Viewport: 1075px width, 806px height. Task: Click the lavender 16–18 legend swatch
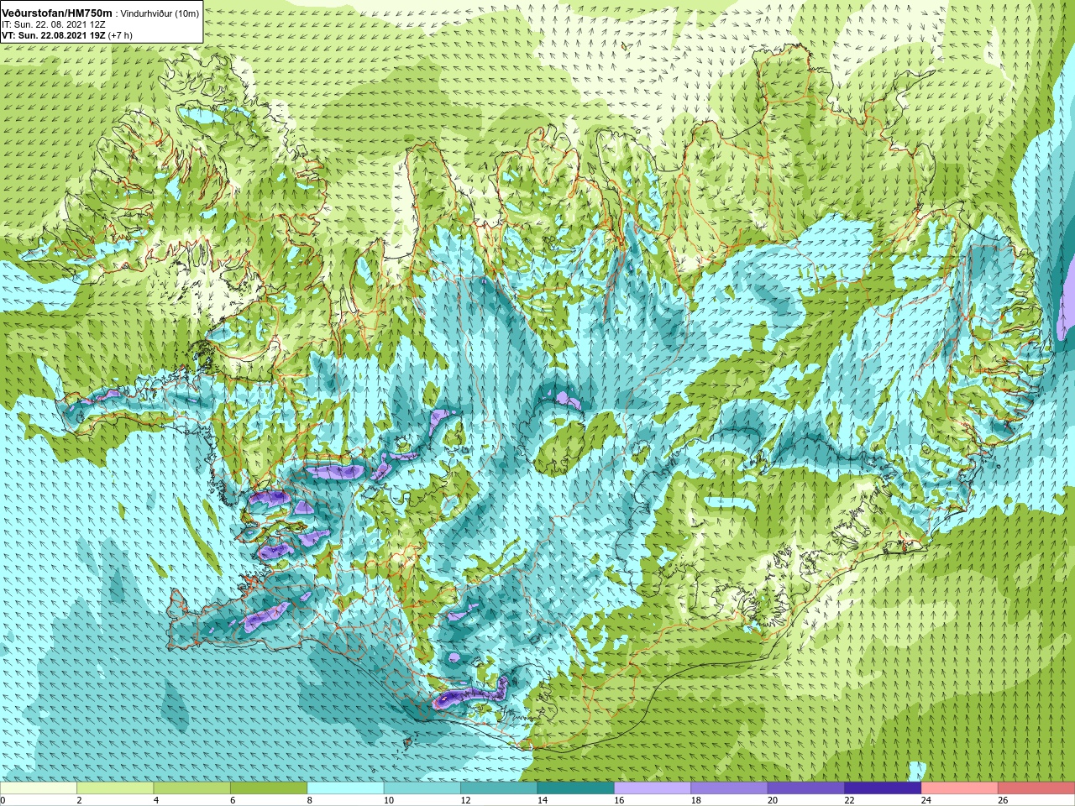[x=653, y=788]
